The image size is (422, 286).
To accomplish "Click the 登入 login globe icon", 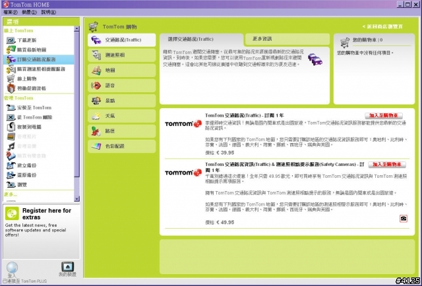I will click(12, 268).
